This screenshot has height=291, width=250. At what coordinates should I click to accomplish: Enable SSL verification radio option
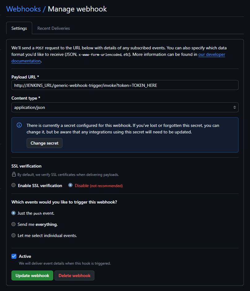coord(14,186)
